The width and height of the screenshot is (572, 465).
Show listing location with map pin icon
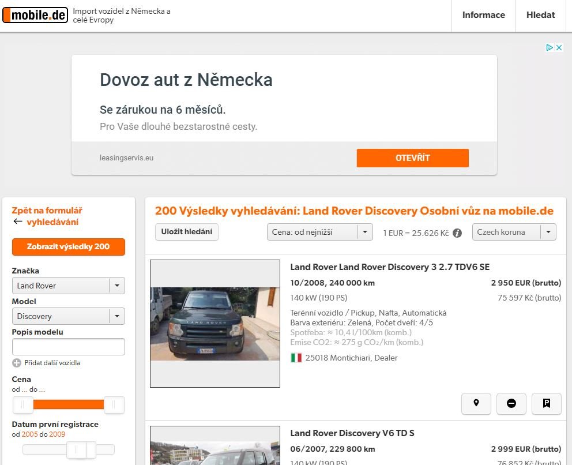click(476, 403)
